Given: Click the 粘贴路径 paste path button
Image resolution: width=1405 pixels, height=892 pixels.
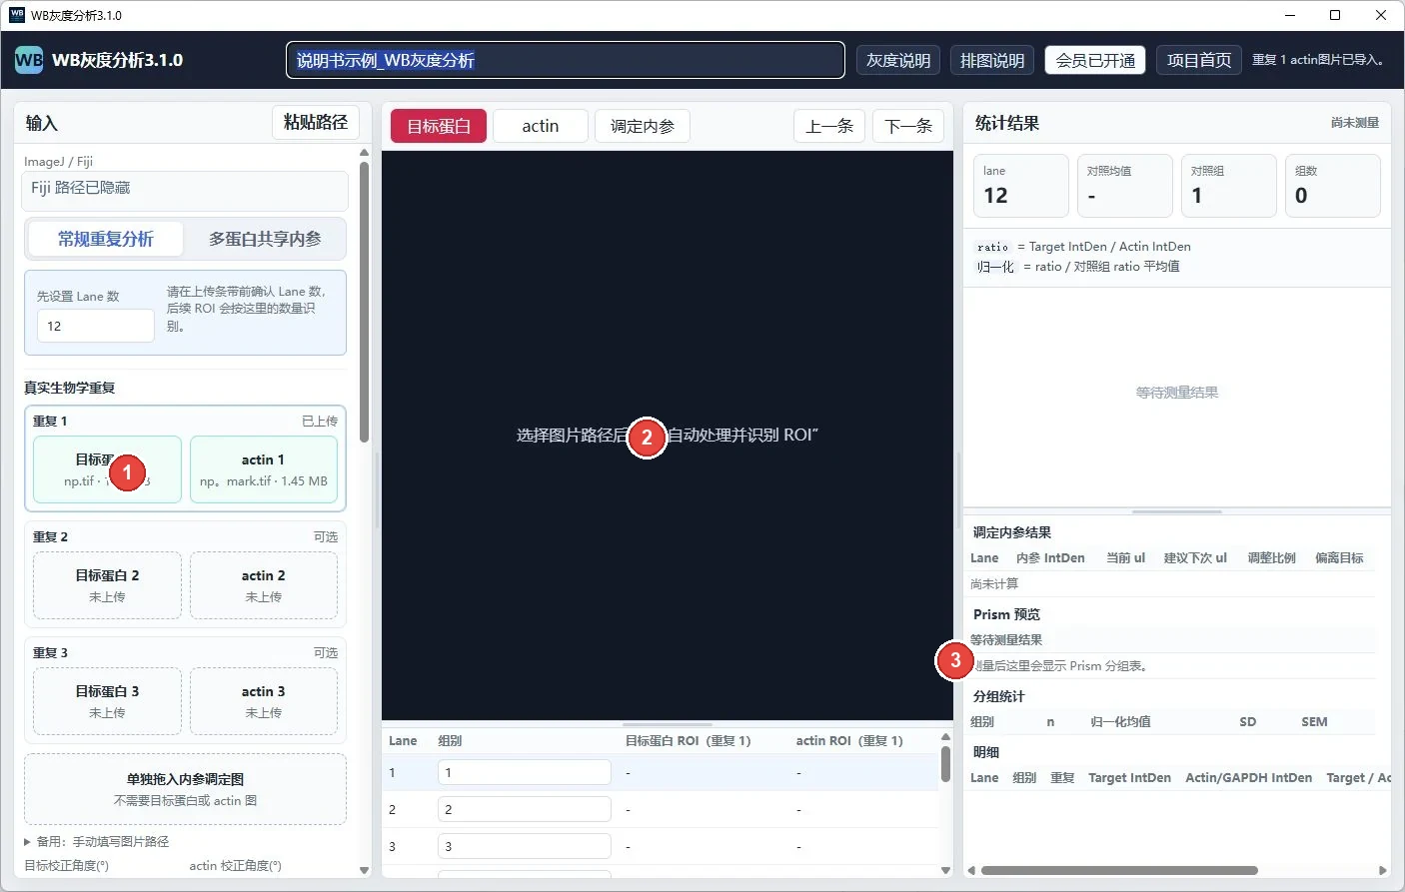Looking at the screenshot, I should [316, 122].
